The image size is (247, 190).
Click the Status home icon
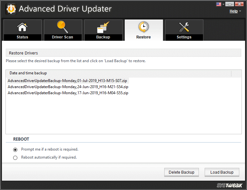pyautogui.click(x=22, y=27)
